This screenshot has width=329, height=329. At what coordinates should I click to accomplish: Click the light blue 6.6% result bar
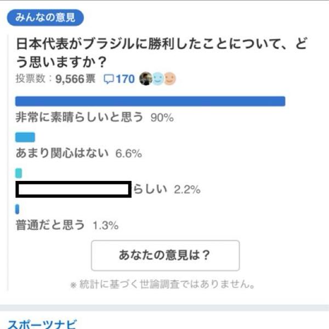[25, 138]
